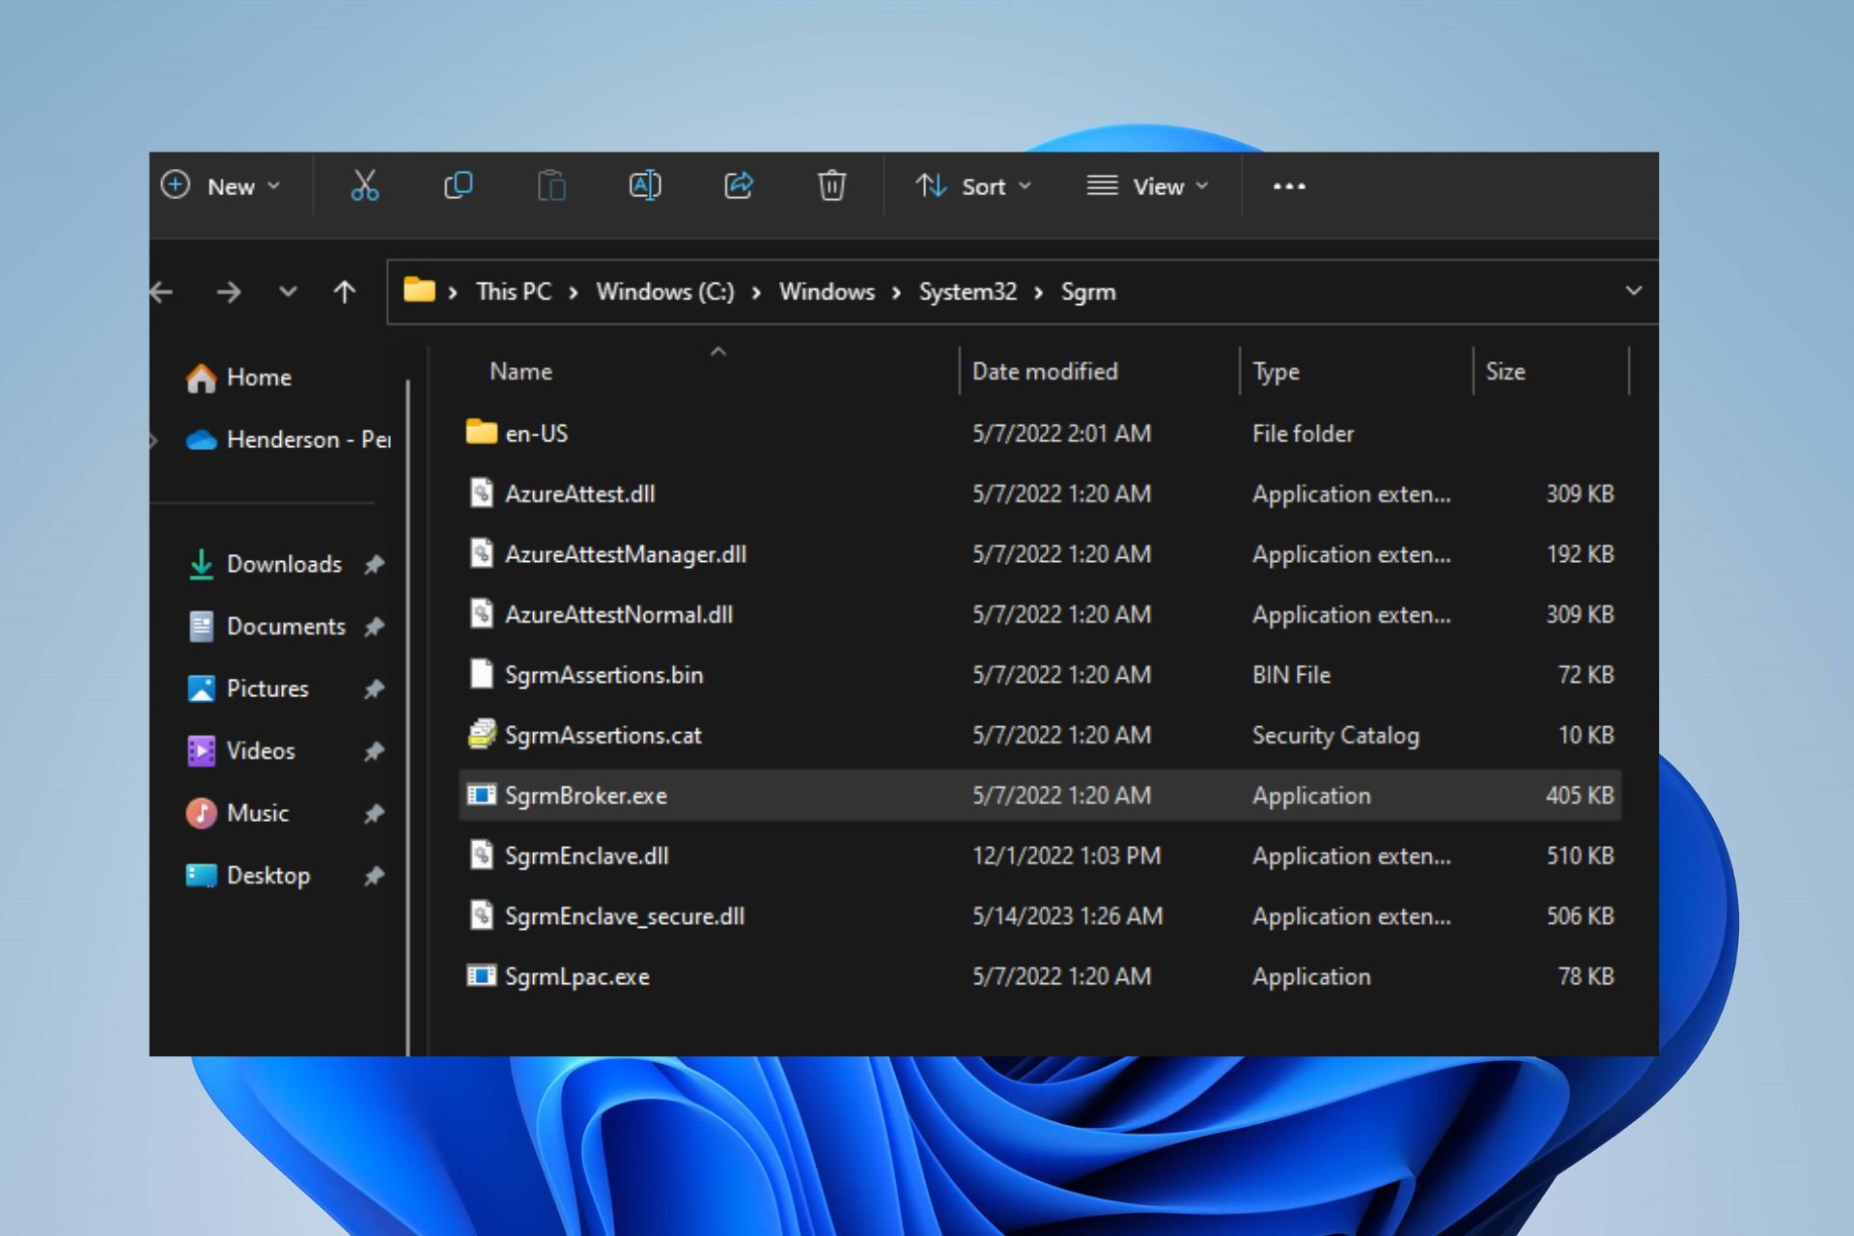Screen dimensions: 1854x1236
Task: Click the Delete trash icon
Action: [831, 185]
